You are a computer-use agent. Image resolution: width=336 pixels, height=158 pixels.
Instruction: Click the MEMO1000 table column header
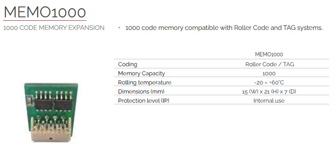[x=269, y=55]
